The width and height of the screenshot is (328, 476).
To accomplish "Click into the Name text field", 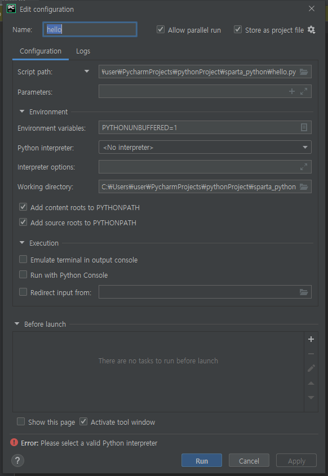I will pos(90,29).
